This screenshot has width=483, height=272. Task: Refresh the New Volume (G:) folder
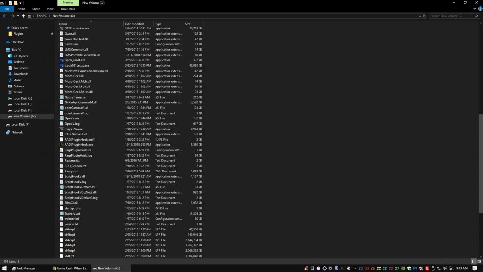(x=424, y=16)
